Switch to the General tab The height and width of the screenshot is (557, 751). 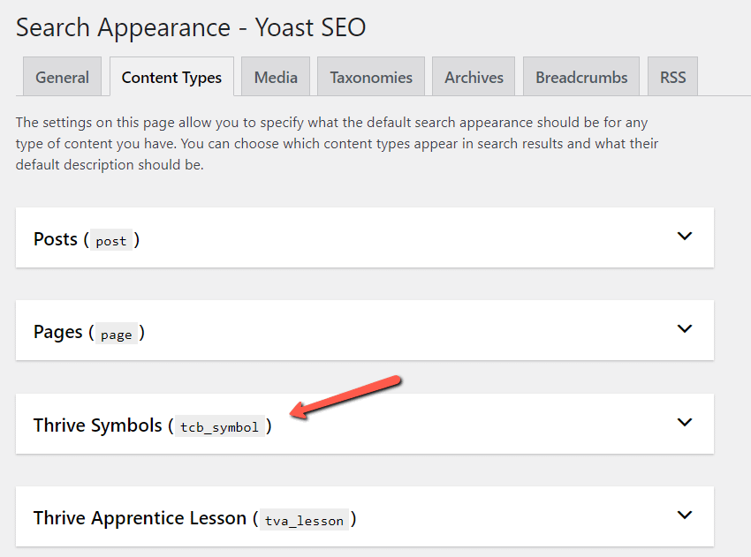click(x=62, y=77)
